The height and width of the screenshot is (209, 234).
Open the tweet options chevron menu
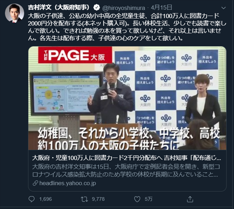(x=224, y=8)
